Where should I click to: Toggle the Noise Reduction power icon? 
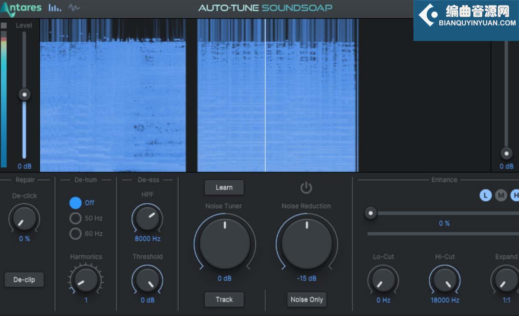[306, 187]
